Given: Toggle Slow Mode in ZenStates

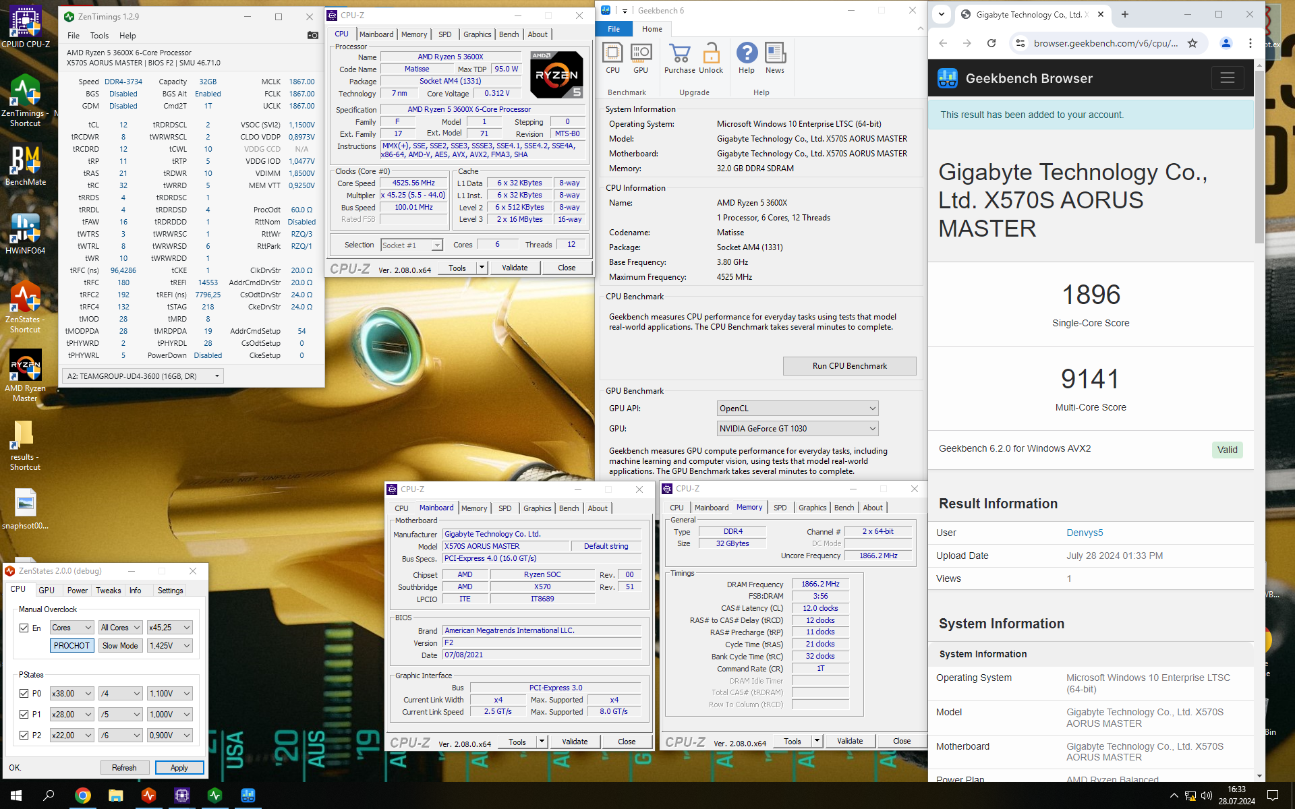Looking at the screenshot, I should click(120, 646).
